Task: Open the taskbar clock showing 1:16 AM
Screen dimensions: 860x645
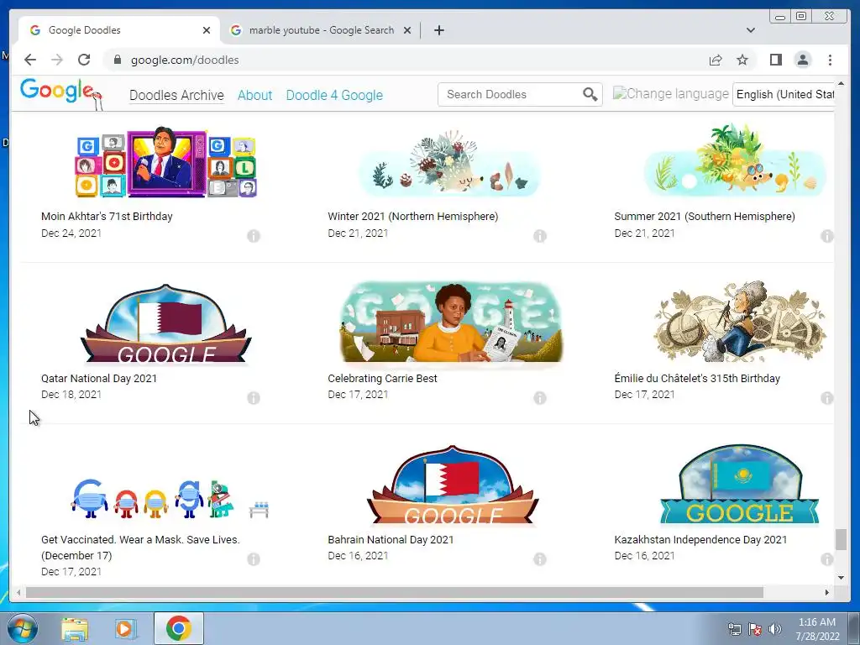Action: pyautogui.click(x=817, y=629)
